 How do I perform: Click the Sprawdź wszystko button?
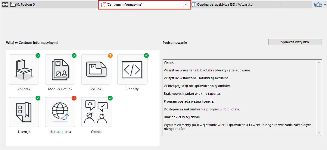(x=293, y=42)
